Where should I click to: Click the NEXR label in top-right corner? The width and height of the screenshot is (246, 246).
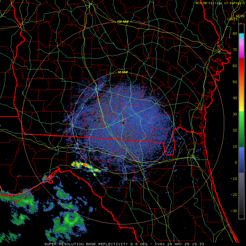240,16
